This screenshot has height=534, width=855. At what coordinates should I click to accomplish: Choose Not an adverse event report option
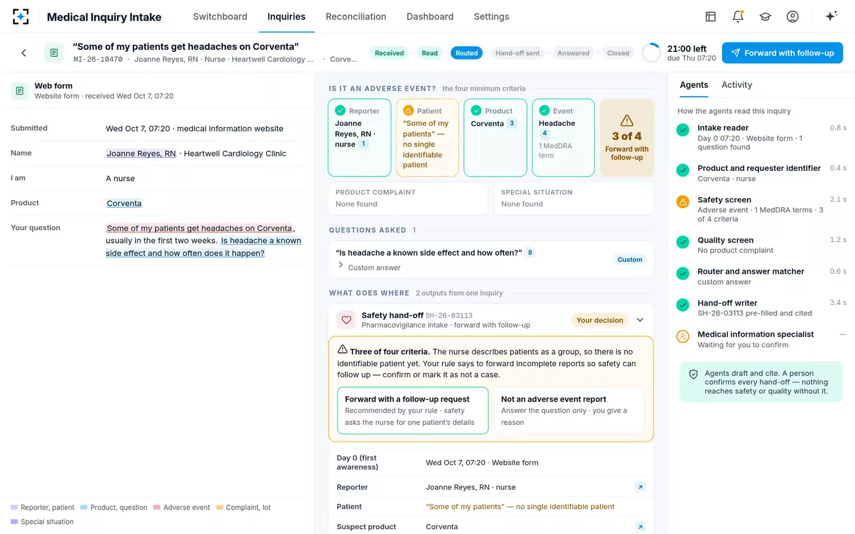[x=569, y=411]
